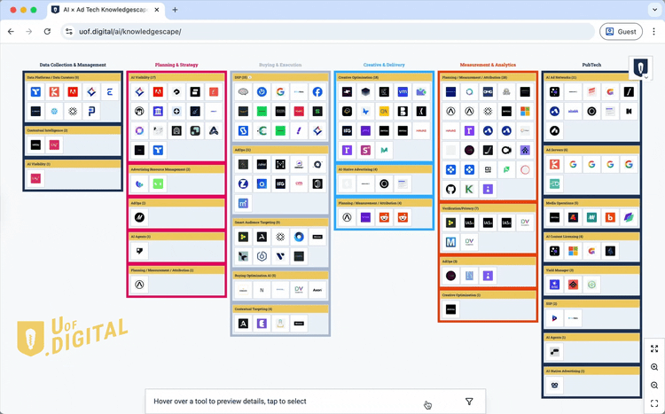Select blue P logo in Data Platforms
Image resolution: width=665 pixels, height=414 pixels.
91,111
